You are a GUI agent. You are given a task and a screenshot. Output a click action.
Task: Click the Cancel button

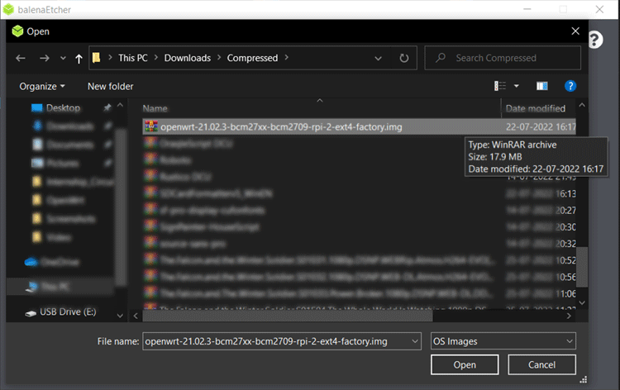[541, 364]
